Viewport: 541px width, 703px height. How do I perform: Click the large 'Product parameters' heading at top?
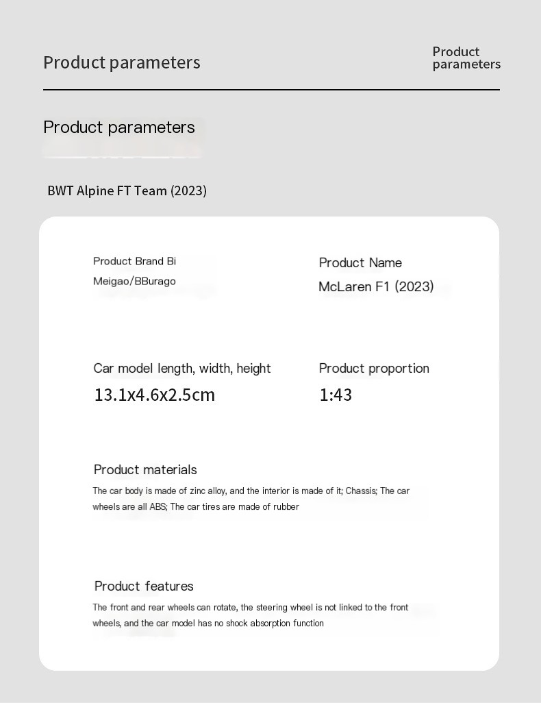[121, 62]
